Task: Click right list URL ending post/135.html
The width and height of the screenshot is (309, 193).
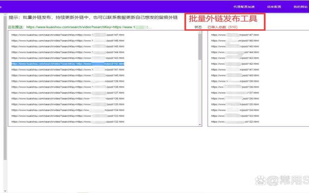Action: pos(235,104)
